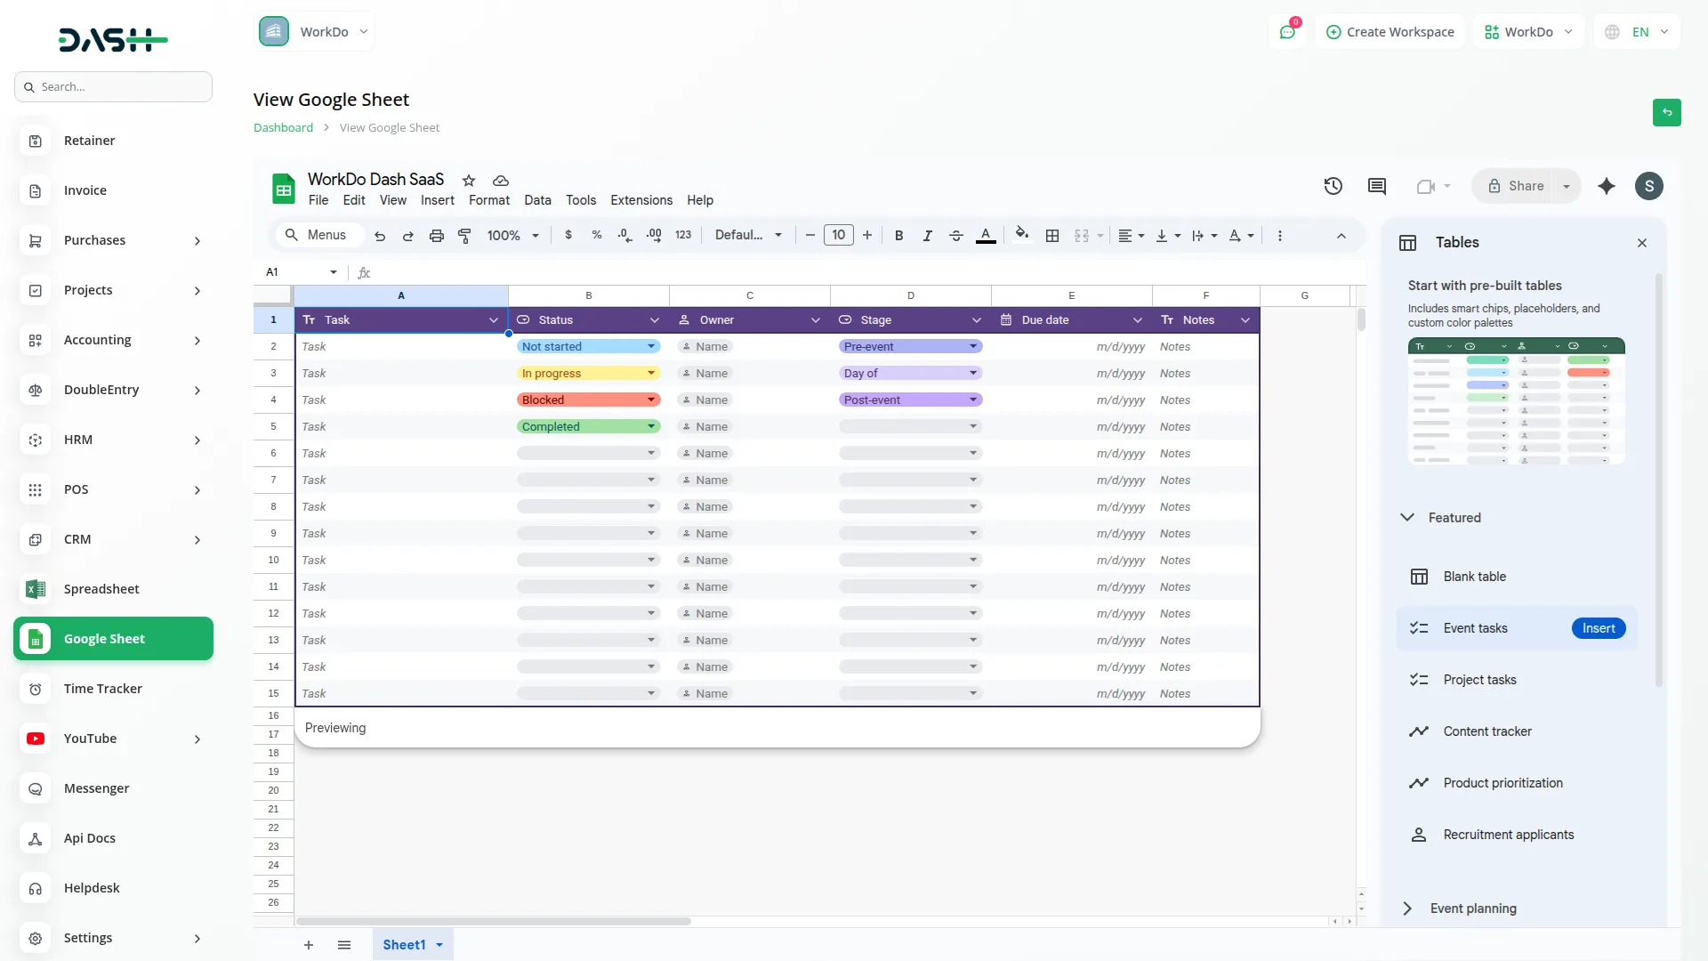Open the Stage filter dropdown in column D
The width and height of the screenshot is (1708, 961).
pyautogui.click(x=976, y=319)
